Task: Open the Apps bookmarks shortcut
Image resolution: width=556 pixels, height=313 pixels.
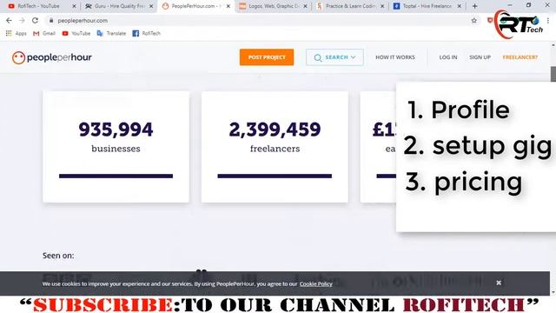Action: pyautogui.click(x=17, y=33)
